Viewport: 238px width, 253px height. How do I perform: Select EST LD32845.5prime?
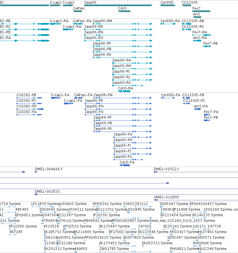128,212
